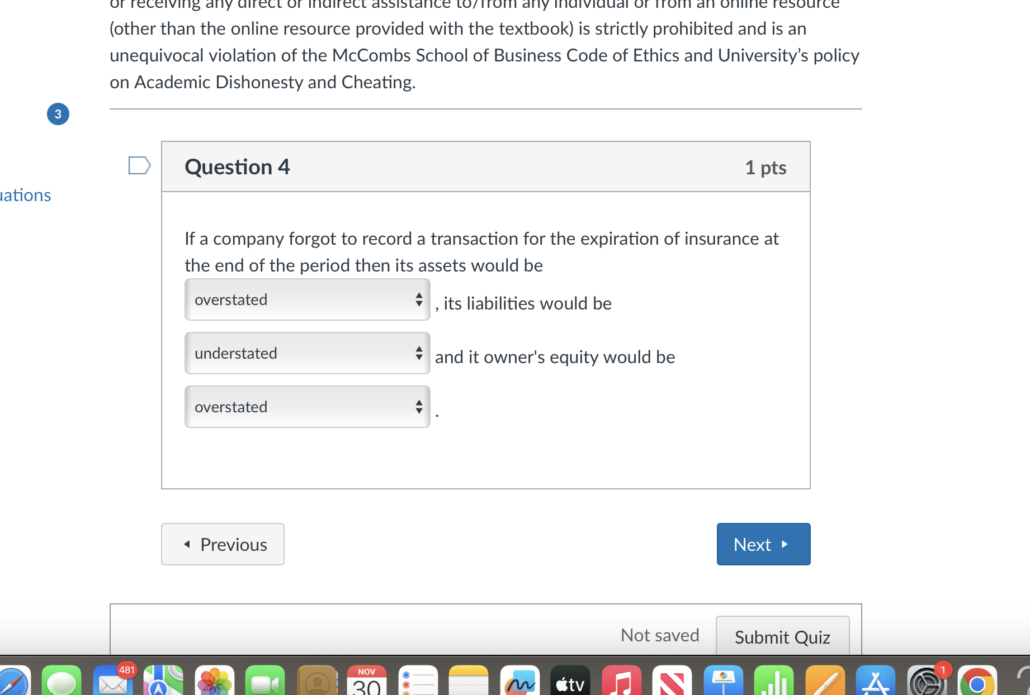
Task: Click the Next button
Action: [763, 544]
